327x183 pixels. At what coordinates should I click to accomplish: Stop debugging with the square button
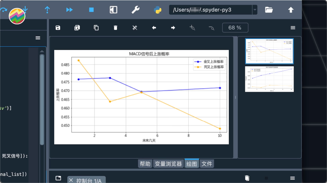[x=91, y=10]
